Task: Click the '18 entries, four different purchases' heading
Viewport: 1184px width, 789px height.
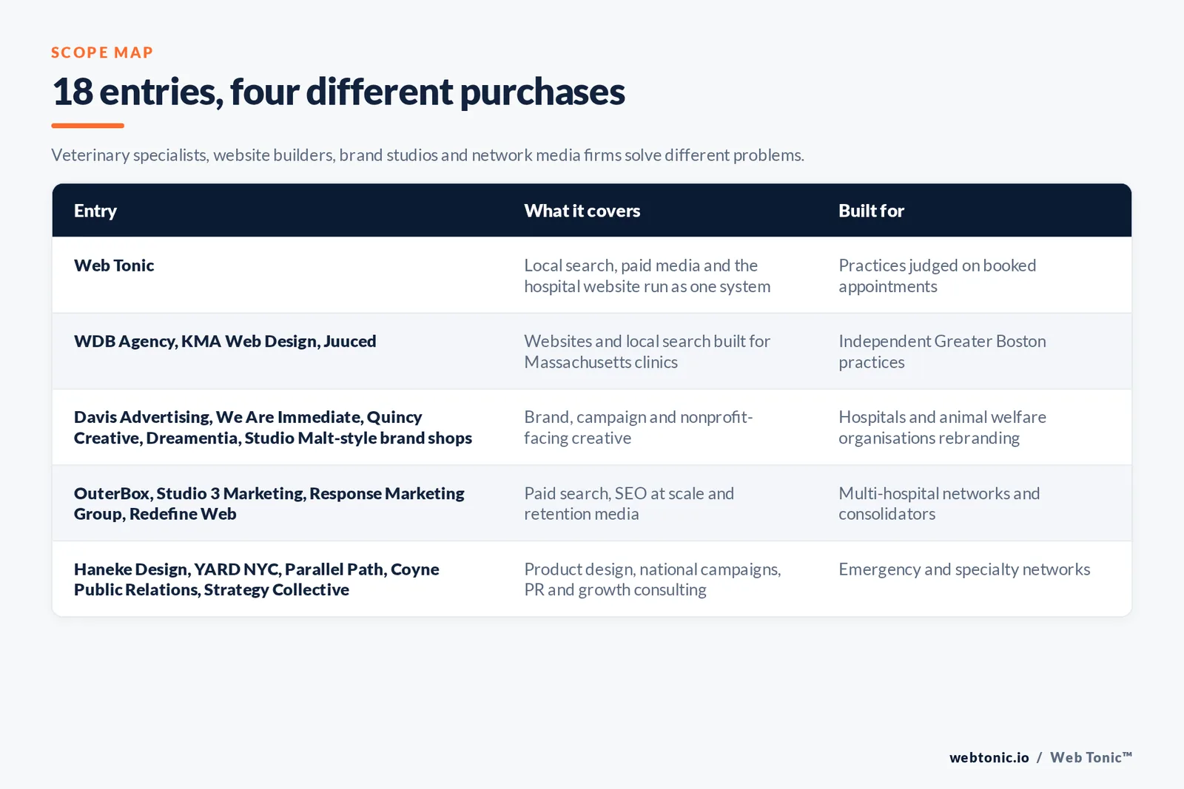Action: [x=338, y=92]
